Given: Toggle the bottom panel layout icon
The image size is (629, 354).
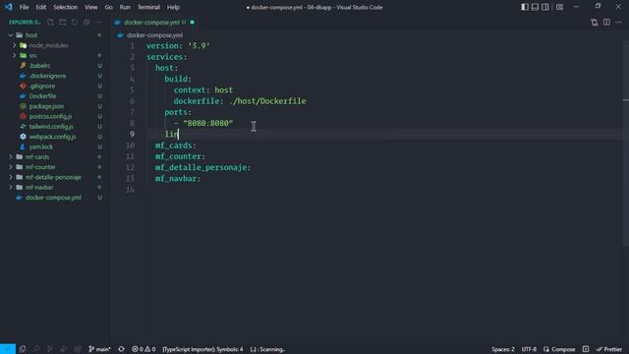Looking at the screenshot, I should coord(535,7).
